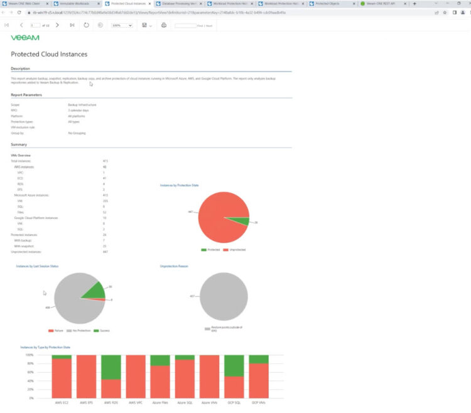
Task: Close the Protected Objects tab
Action: point(354,4)
